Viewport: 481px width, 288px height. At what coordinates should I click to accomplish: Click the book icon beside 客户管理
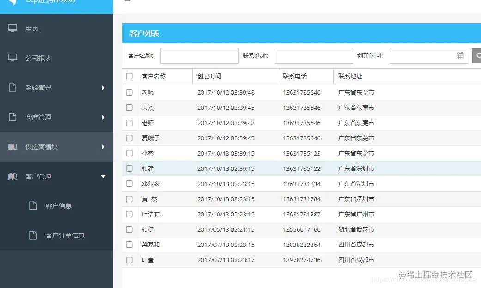tap(13, 176)
